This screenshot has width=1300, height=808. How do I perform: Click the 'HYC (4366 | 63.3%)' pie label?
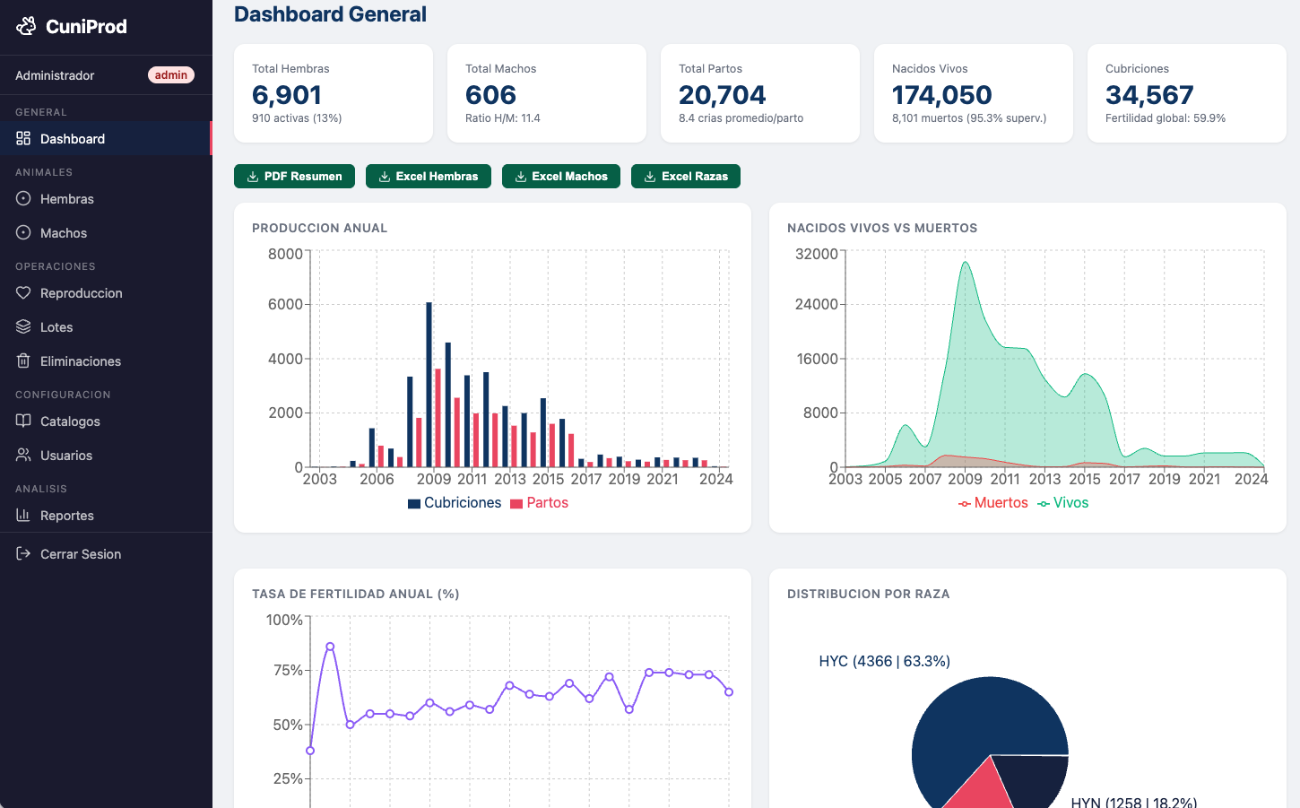coord(885,661)
